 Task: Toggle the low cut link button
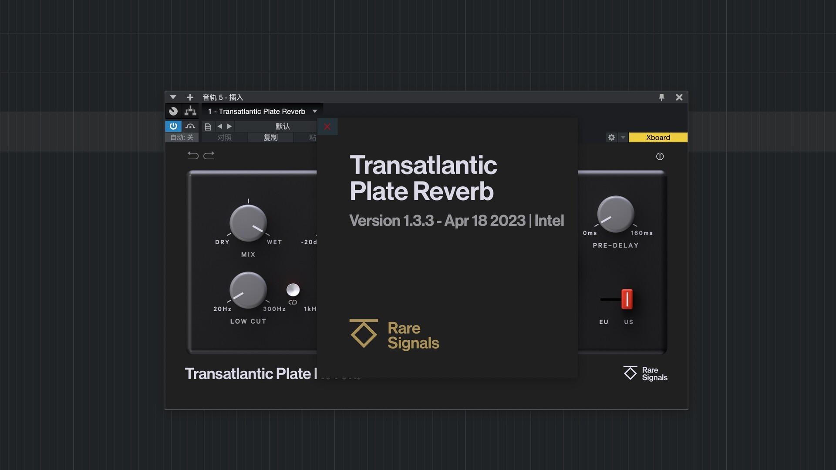(x=293, y=291)
